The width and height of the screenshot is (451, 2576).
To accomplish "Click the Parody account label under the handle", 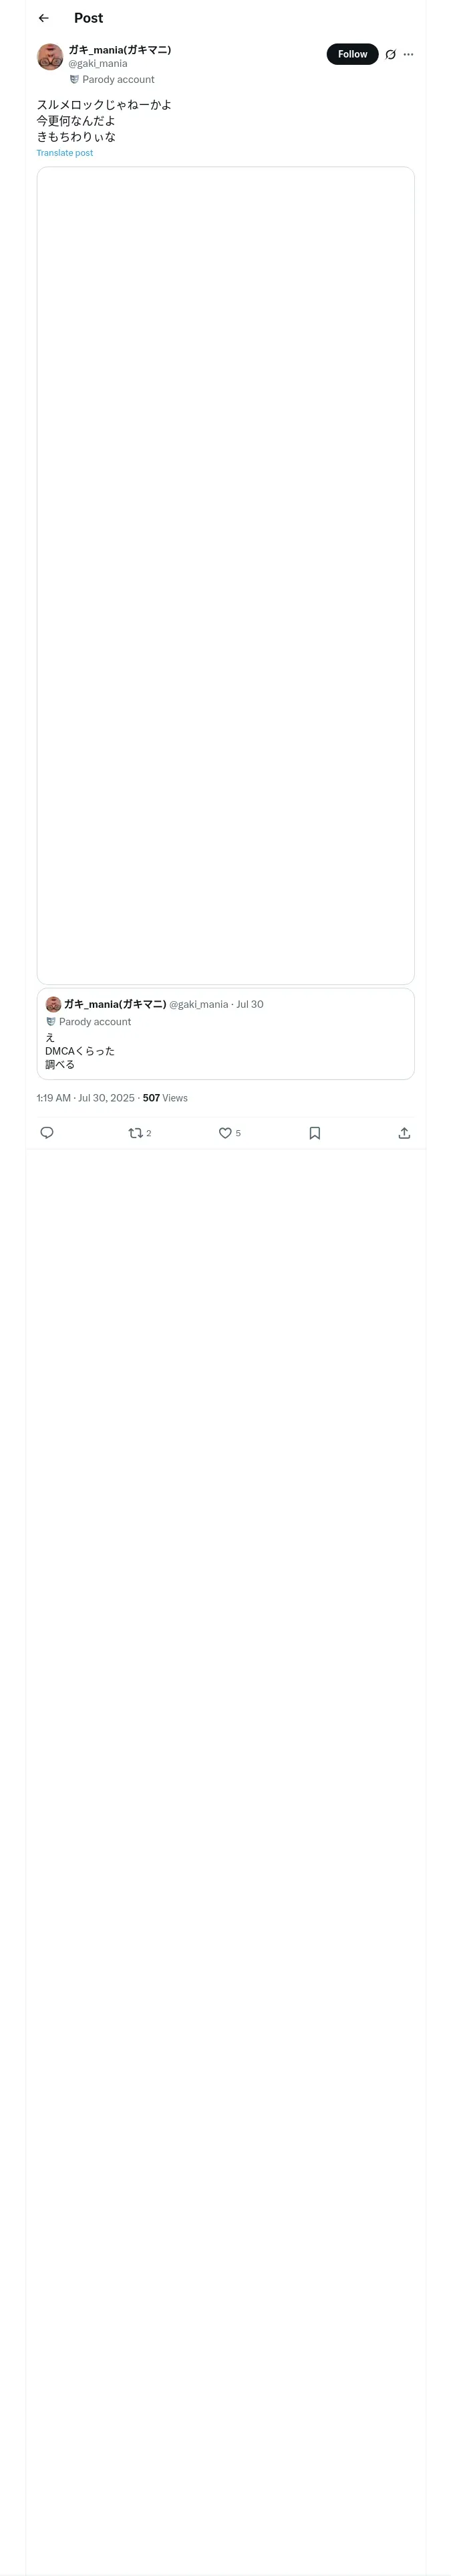I will coord(117,80).
